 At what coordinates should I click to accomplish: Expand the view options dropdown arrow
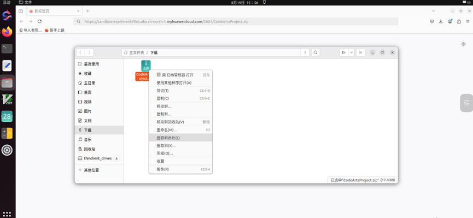352,52
